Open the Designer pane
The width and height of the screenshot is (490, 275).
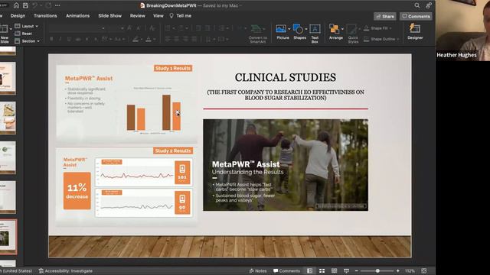click(x=415, y=32)
